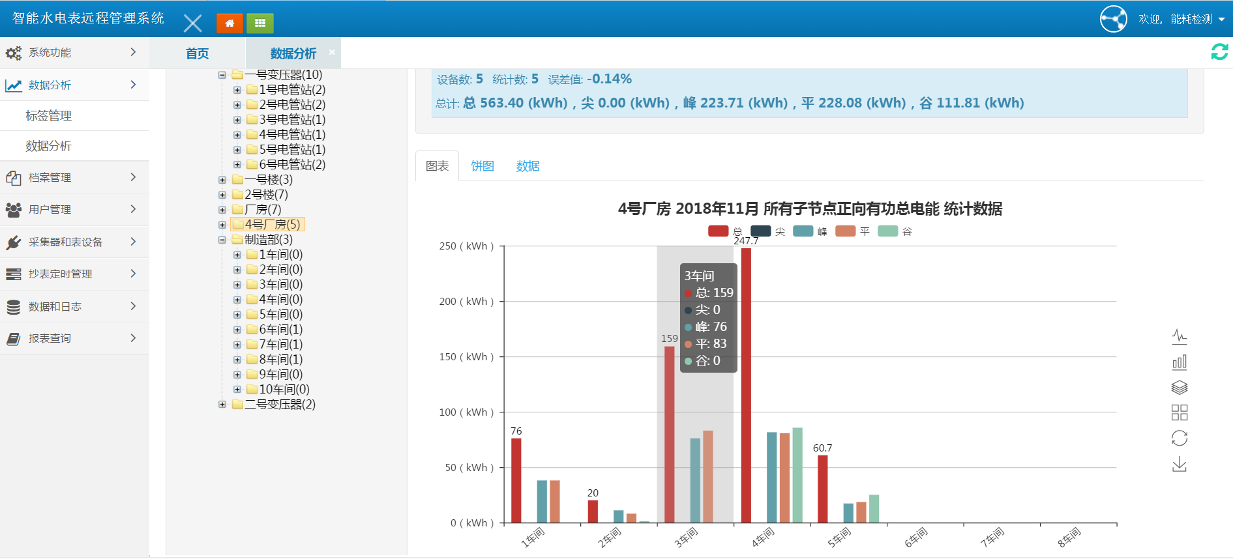Toggle the 总 series in chart legend

(725, 231)
